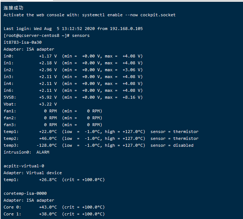Select the it8783-isa-0a30 chip name
243x219 pixels.
[x=22, y=42]
